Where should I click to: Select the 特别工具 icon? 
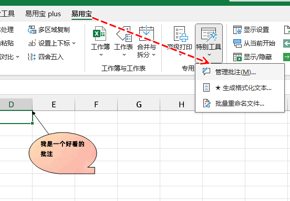coord(209,34)
